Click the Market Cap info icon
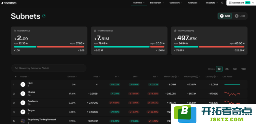 click(x=175, y=77)
